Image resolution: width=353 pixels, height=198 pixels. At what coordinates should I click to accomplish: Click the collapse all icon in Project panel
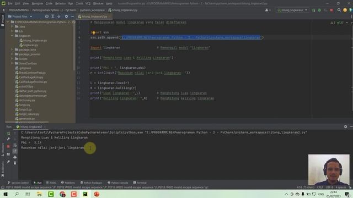[x=59, y=16]
